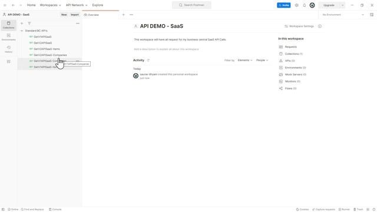The width and height of the screenshot is (377, 212).
Task: Click the two-pane layout icon in status bar
Action: [x=368, y=210]
